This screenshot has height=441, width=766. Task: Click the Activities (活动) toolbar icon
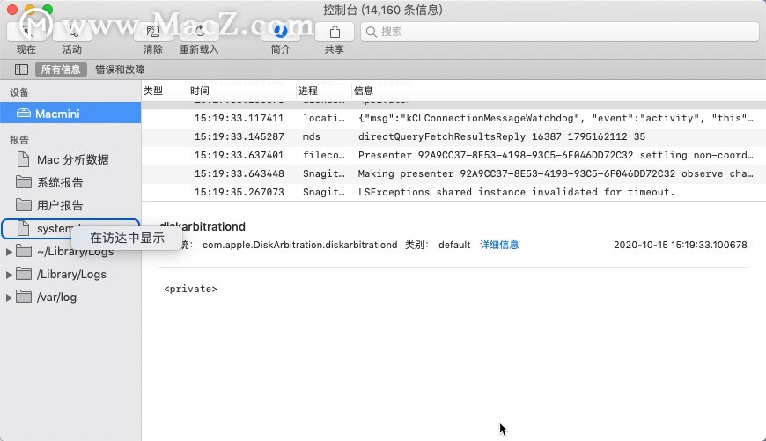pos(72,32)
